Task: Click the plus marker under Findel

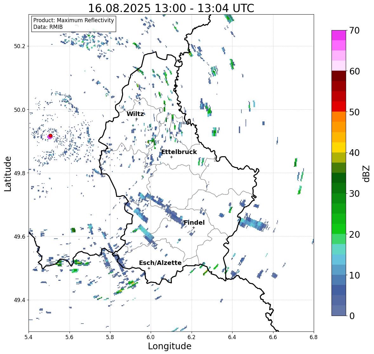Action: [194, 228]
